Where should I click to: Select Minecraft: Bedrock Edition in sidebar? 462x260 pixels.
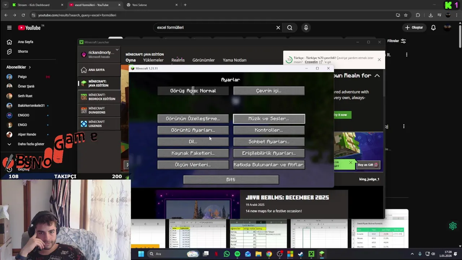[x=99, y=97]
